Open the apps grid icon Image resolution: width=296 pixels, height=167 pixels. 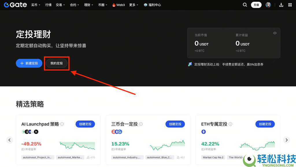(291, 5)
